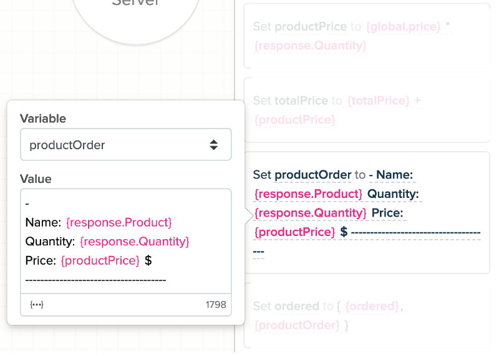Click the Name: line in Value editor
Screen dimensions: 499x354
click(x=43, y=222)
